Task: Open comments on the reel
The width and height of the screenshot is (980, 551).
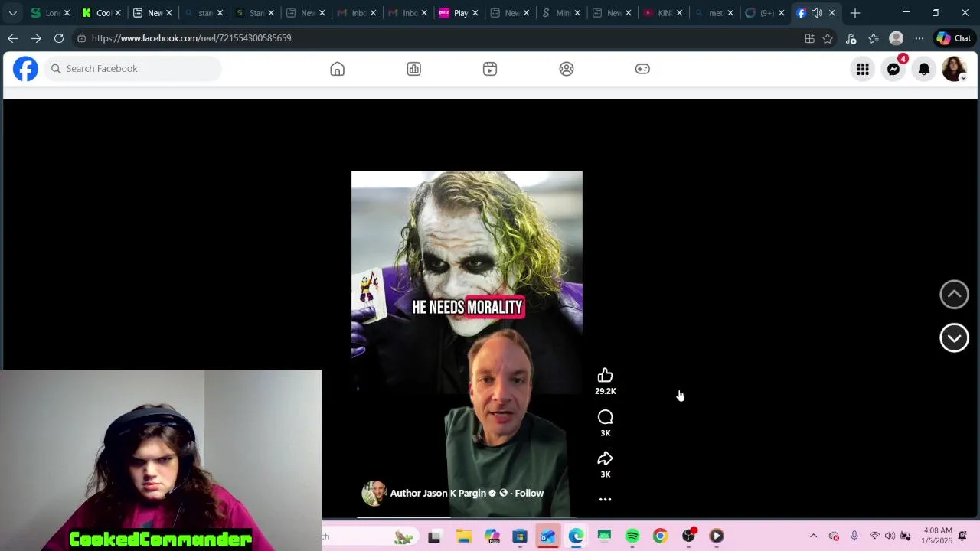Action: (605, 417)
